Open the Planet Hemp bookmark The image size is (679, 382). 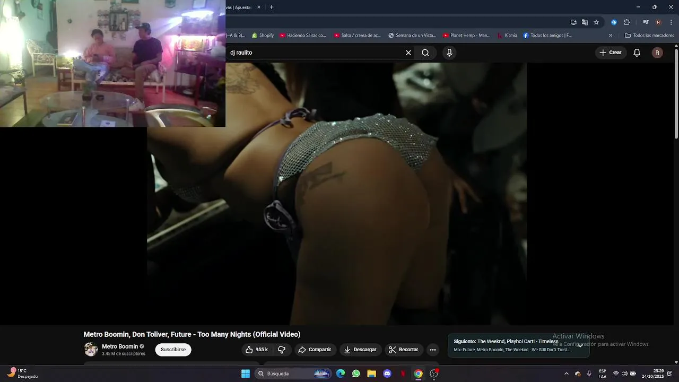[x=467, y=36]
